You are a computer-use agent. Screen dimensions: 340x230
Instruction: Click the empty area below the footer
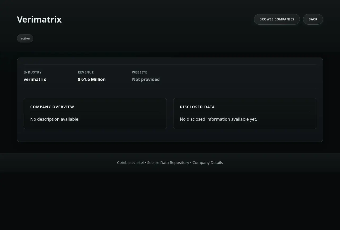coord(170,202)
